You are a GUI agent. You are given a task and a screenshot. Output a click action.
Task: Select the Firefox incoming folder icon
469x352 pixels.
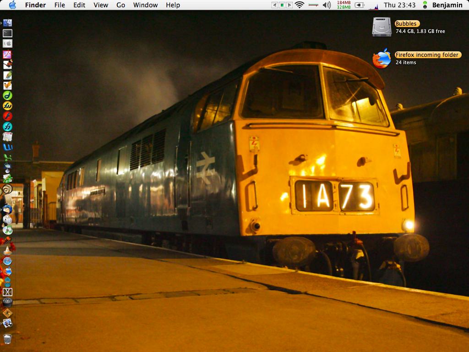pos(382,58)
